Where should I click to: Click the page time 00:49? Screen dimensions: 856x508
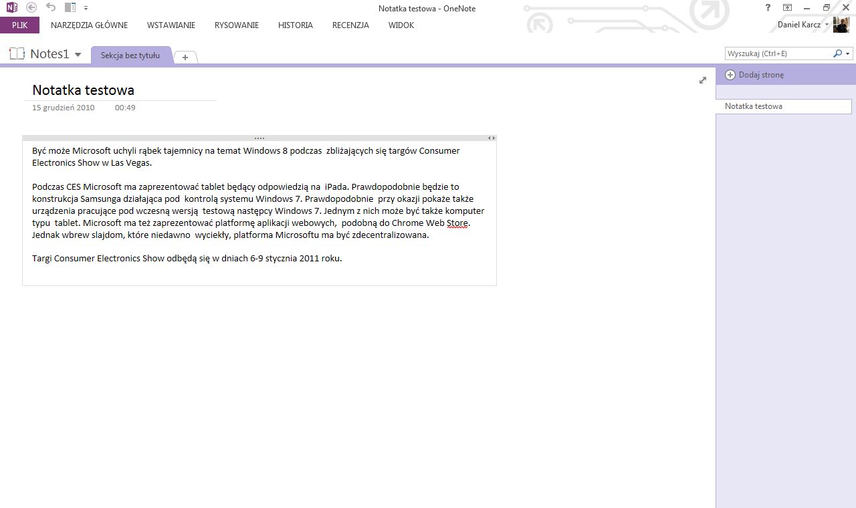(x=125, y=108)
